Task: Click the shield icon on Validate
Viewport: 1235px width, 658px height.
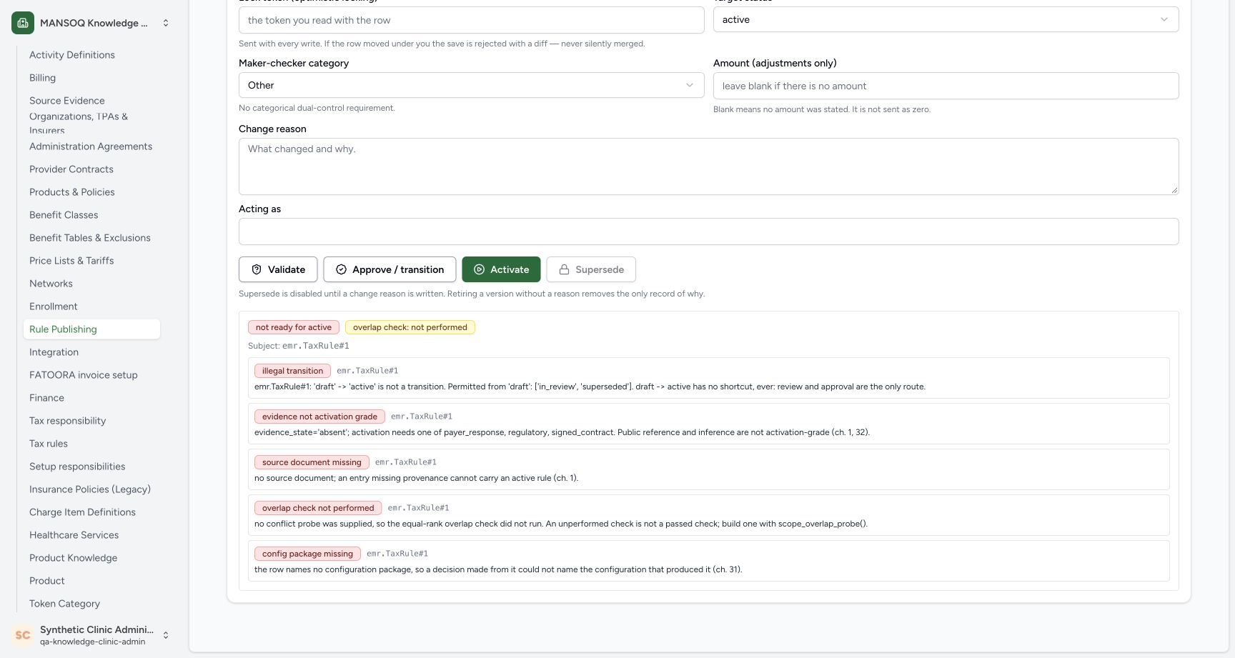Action: (x=257, y=269)
